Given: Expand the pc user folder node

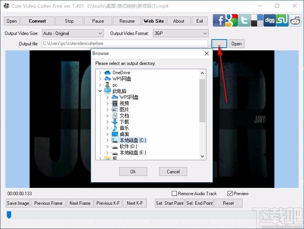Looking at the screenshot, I should click(x=100, y=85).
